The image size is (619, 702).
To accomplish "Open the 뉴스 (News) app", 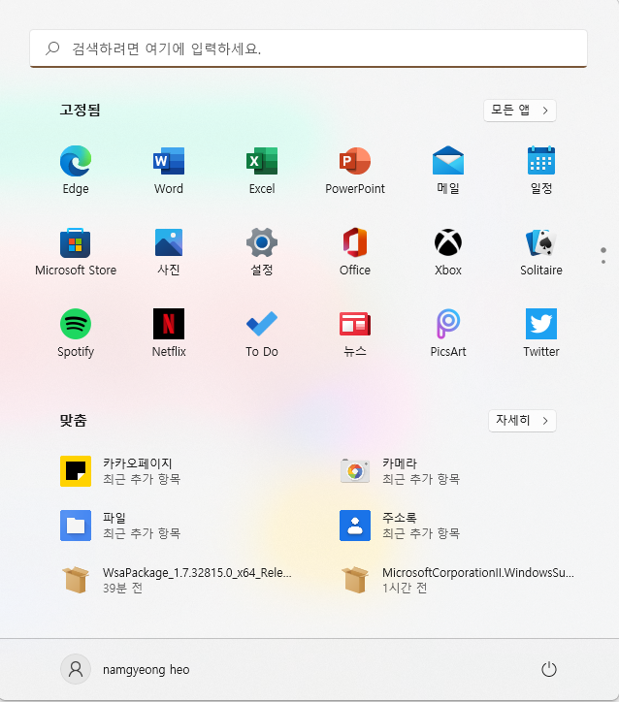I will pyautogui.click(x=355, y=334).
